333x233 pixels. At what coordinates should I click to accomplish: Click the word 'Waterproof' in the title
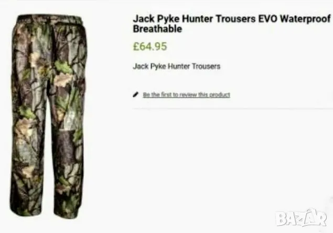pos(305,19)
